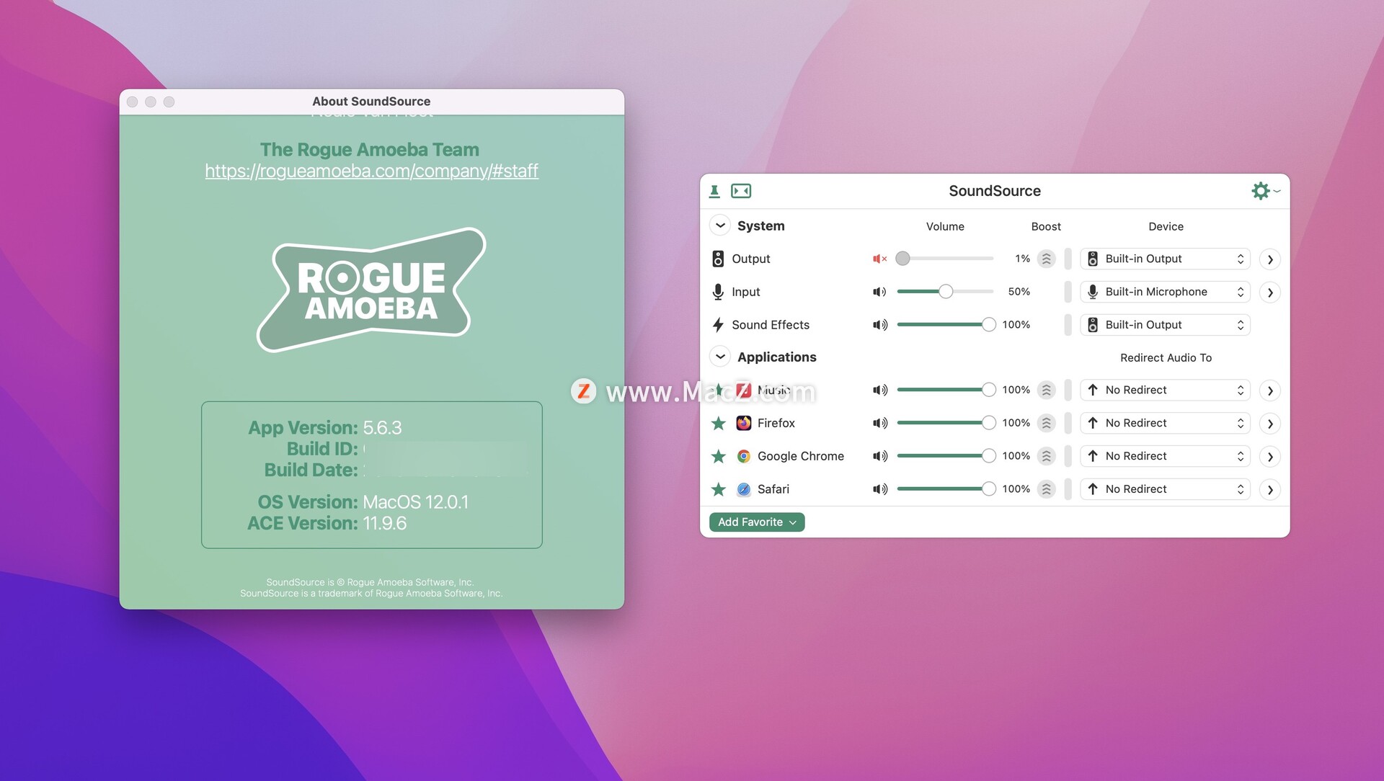Unmute the Output speaker icon

click(x=879, y=259)
